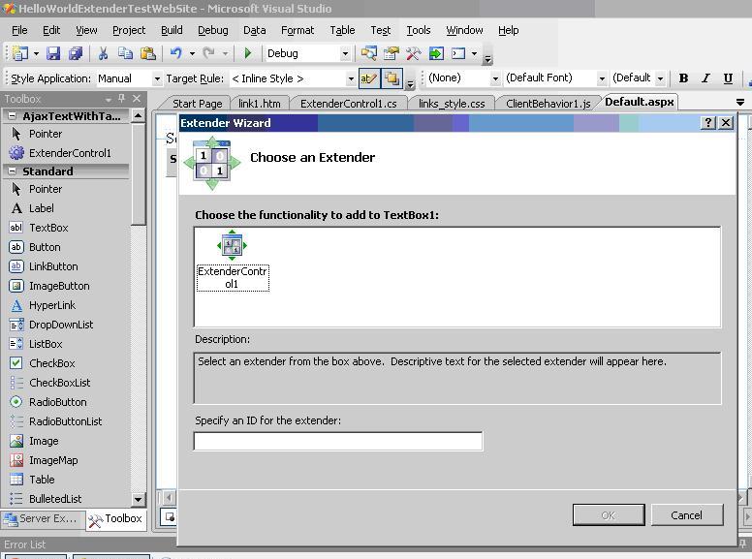Undo the last action

coord(176,53)
